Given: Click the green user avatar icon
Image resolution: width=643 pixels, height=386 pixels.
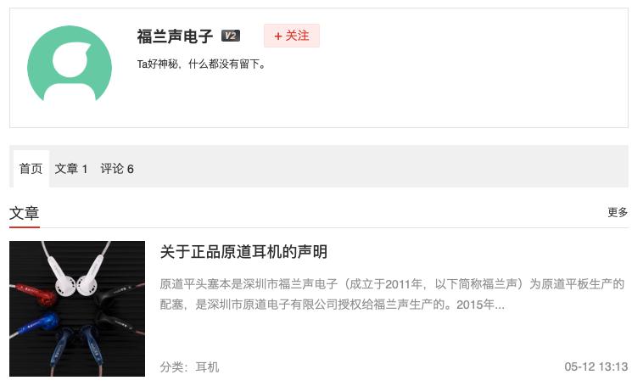Looking at the screenshot, I should [70, 64].
